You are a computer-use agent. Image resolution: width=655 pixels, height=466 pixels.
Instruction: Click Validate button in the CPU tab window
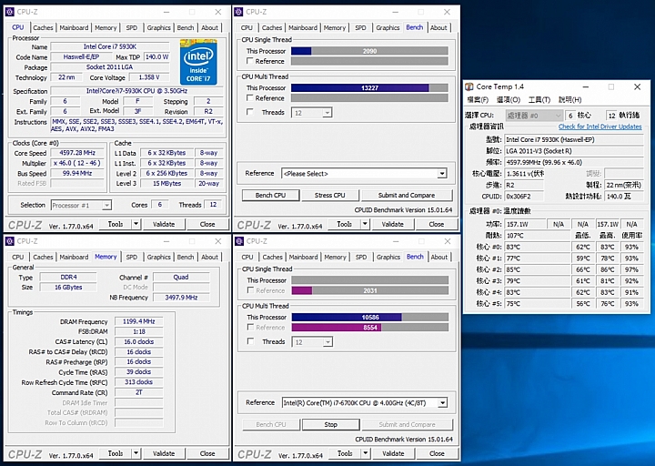pyautogui.click(x=164, y=224)
